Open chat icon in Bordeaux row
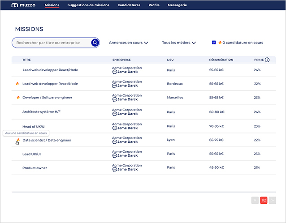Screen dimensions: 286x223 (115, 86)
